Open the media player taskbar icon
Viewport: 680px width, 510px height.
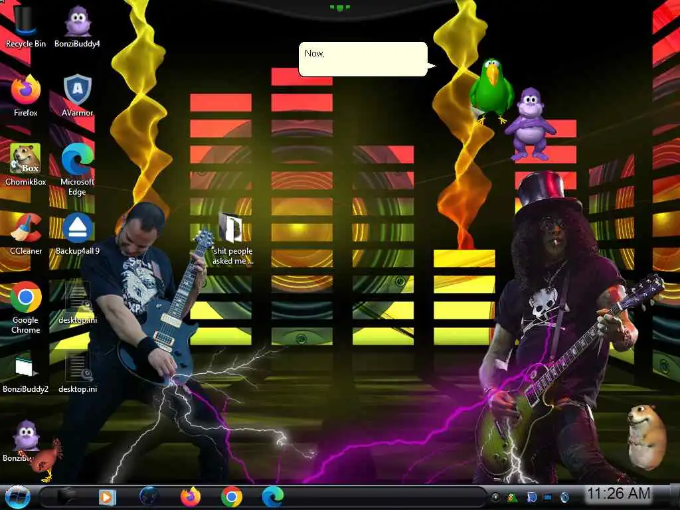[x=107, y=497]
